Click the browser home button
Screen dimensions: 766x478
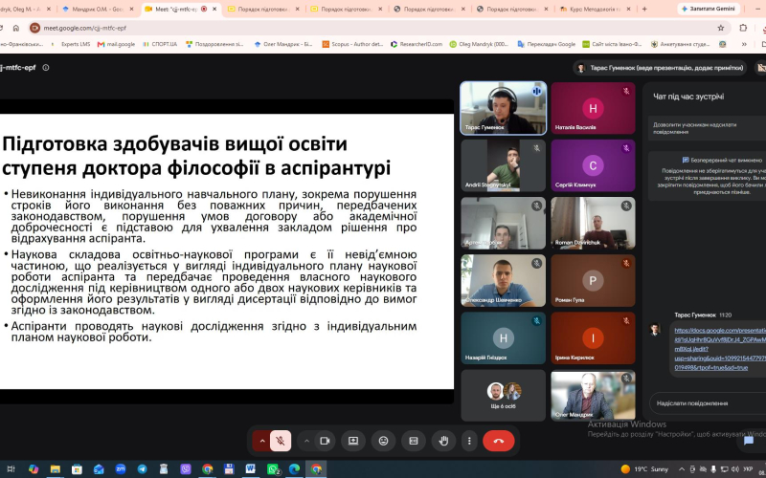[16, 28]
